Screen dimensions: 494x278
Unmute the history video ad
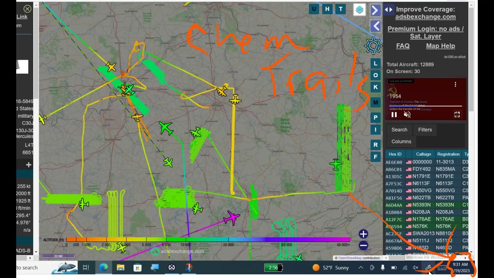tap(407, 115)
